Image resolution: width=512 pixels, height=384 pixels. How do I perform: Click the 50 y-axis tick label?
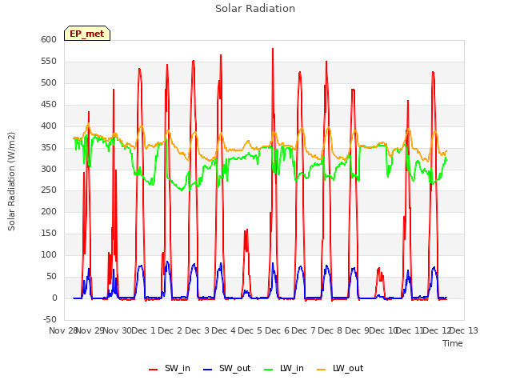pos(51,276)
